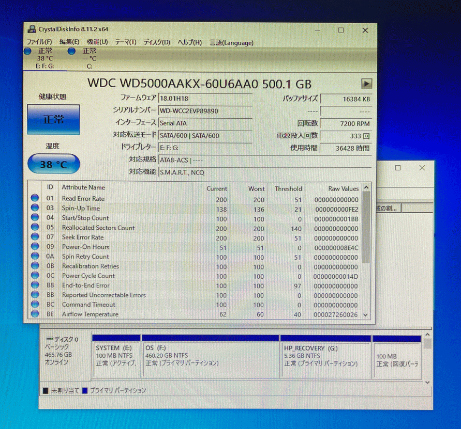
Task: Open the ファイル(F) menu
Action: pos(39,42)
